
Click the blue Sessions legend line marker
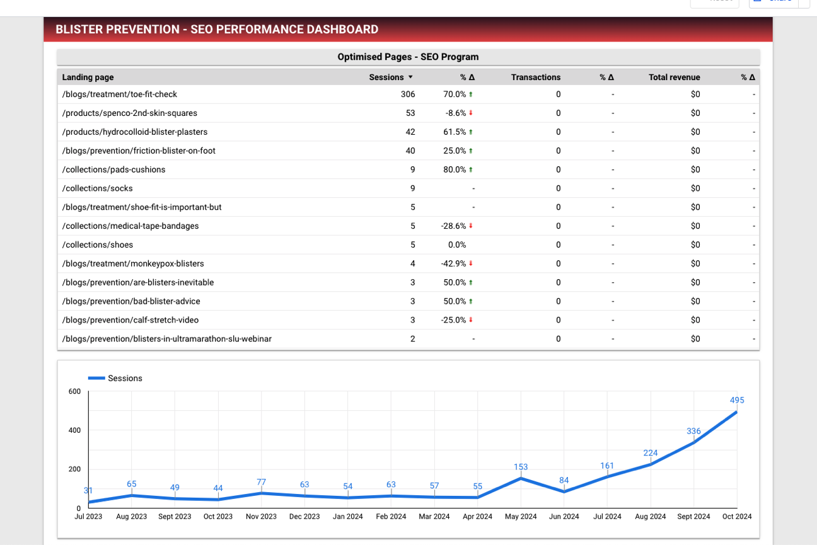[x=96, y=378]
